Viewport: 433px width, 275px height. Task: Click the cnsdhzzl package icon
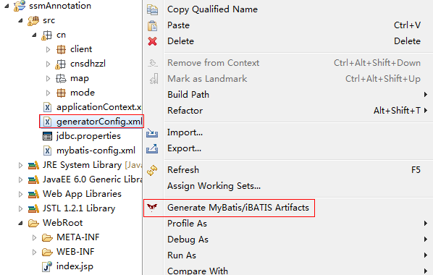pyautogui.click(x=61, y=64)
